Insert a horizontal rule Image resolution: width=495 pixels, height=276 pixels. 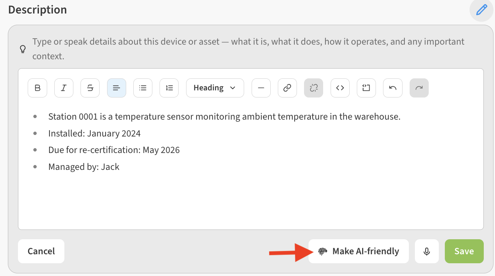tap(261, 88)
